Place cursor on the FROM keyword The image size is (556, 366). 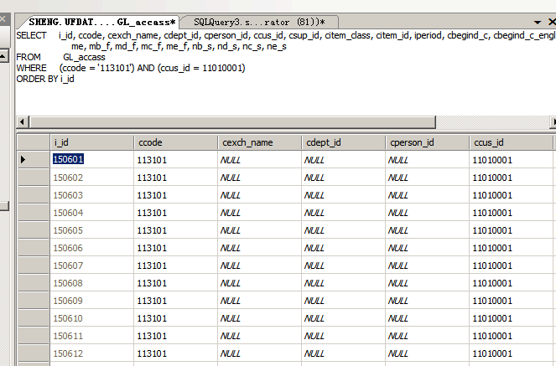[29, 57]
